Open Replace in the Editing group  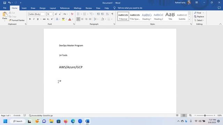click(199, 17)
